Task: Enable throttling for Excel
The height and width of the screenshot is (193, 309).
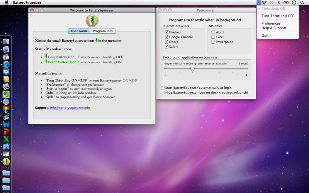Action: 213,37
